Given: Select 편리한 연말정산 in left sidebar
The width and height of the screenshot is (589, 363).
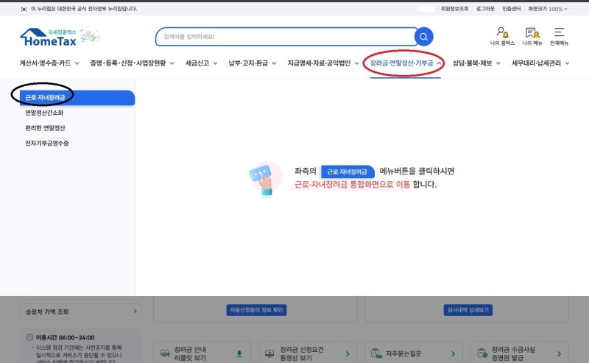Looking at the screenshot, I should click(45, 128).
